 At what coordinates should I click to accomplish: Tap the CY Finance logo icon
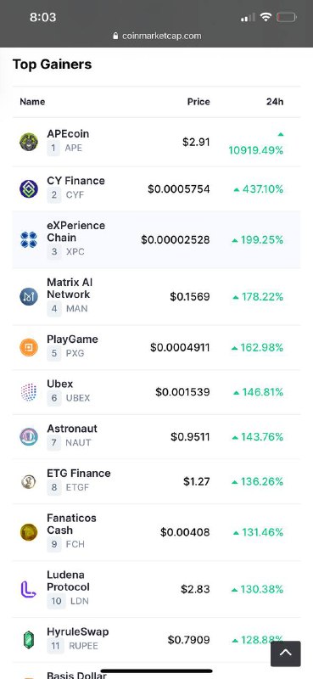(29, 188)
